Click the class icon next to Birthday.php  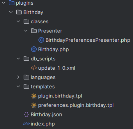coord(34,49)
